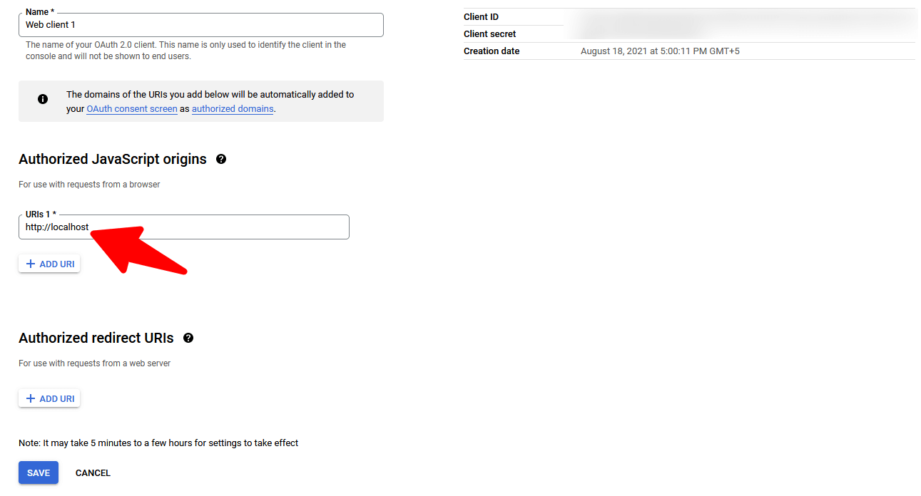Screen dimensions: 921x496
Task: Click the CANCEL button
Action: 93,472
